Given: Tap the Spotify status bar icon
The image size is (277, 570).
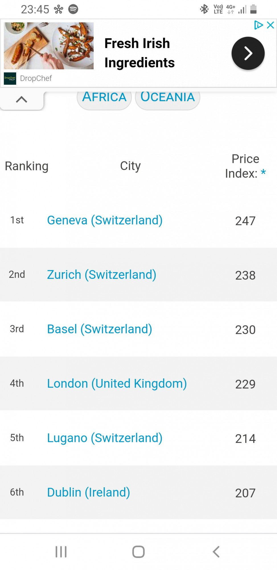Looking at the screenshot, I should 73,9.
